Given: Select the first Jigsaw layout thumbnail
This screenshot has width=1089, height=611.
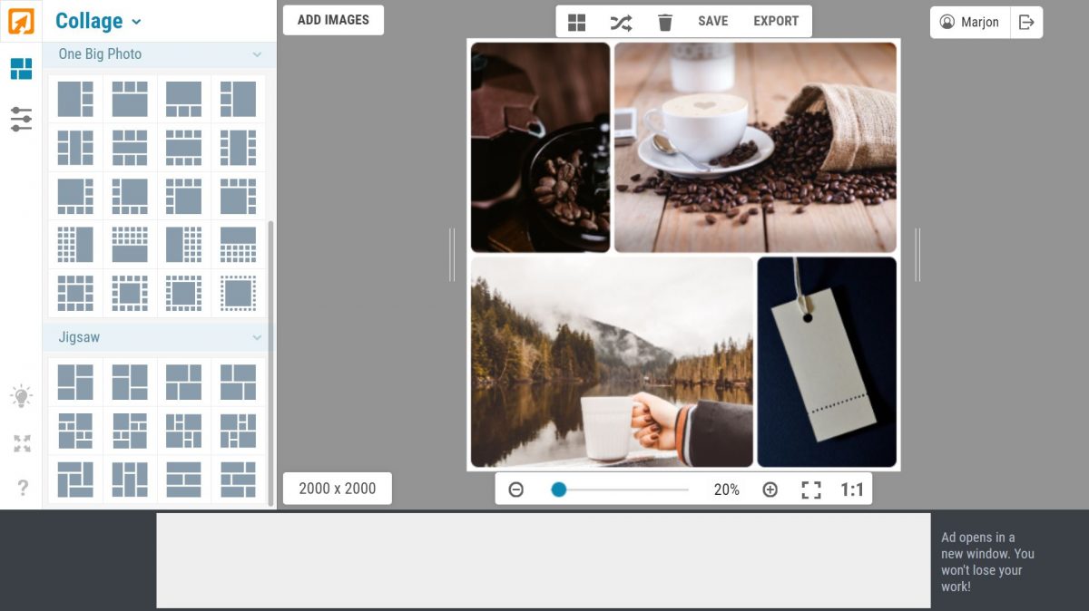Looking at the screenshot, I should tap(75, 381).
